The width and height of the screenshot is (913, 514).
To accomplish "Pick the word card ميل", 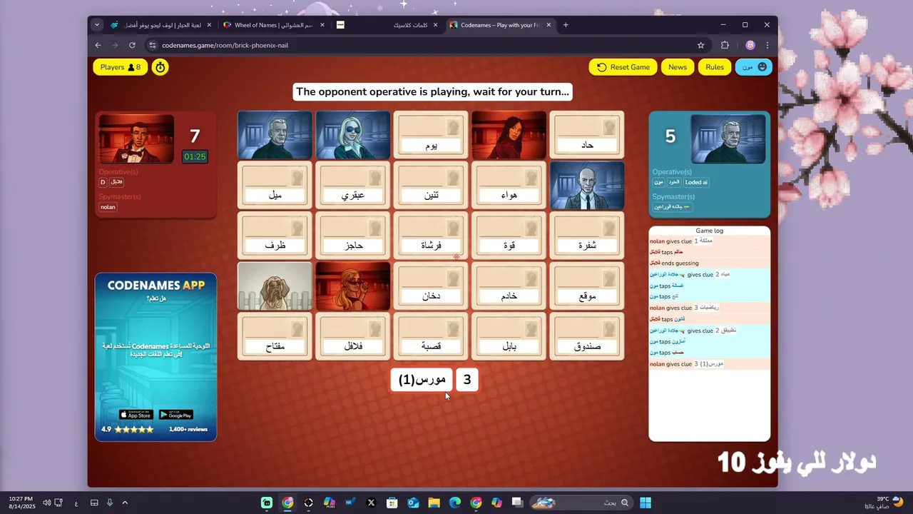I will 275,186.
